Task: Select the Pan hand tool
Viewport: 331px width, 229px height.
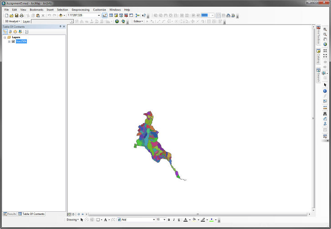Action: coord(325,40)
